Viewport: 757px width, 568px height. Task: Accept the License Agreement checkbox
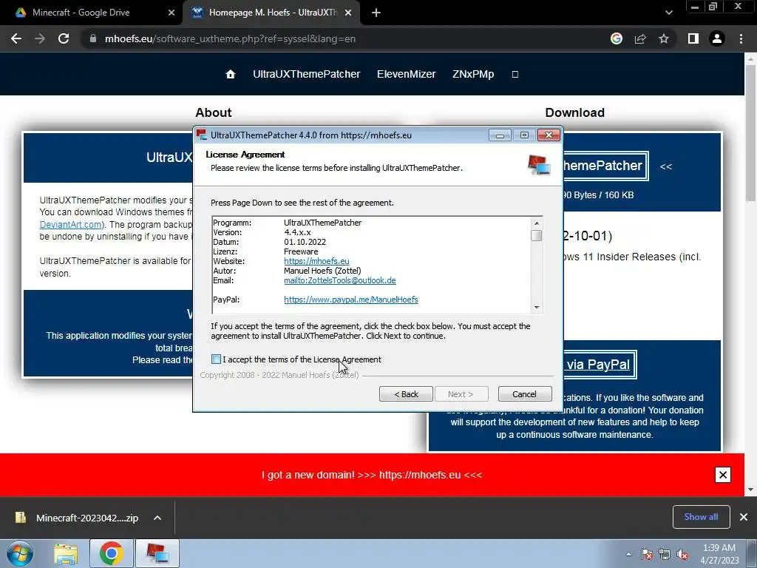click(x=216, y=359)
